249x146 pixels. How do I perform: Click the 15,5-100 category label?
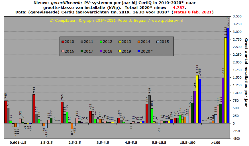[x=187, y=143]
